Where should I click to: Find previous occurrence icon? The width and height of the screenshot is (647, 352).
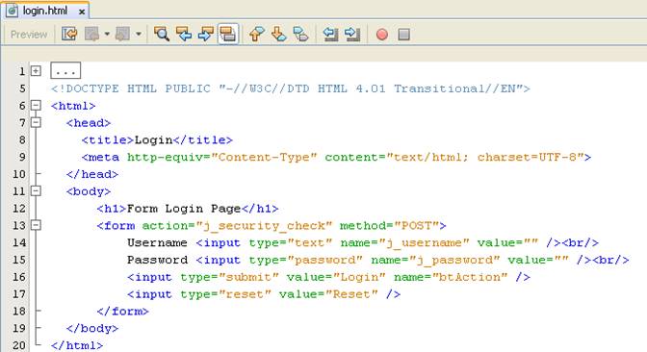[184, 34]
